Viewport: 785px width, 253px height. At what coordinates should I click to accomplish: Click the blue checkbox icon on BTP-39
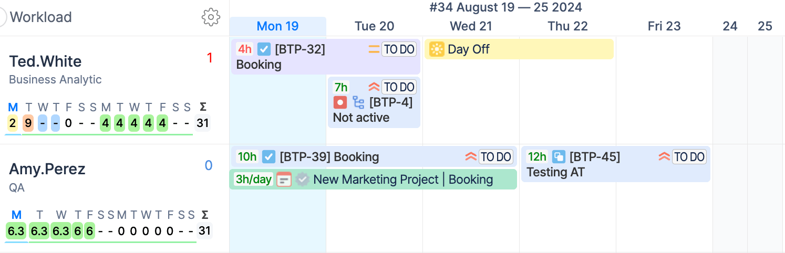point(269,156)
